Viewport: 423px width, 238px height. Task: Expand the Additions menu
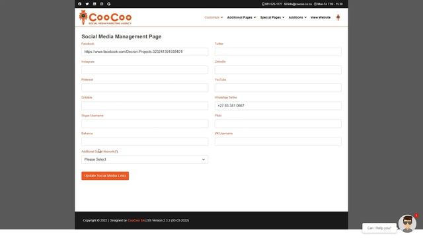tap(297, 17)
